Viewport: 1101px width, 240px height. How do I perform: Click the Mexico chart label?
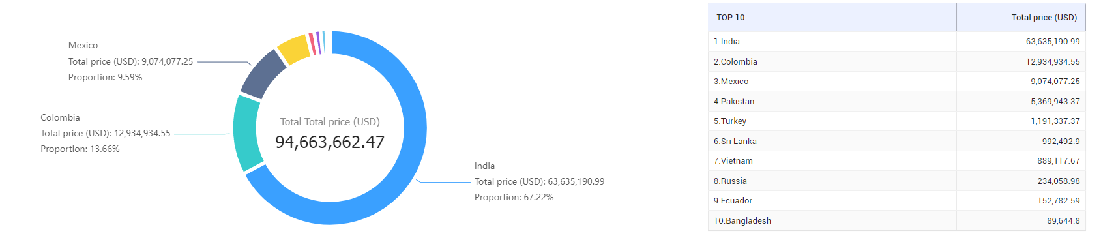pos(83,45)
